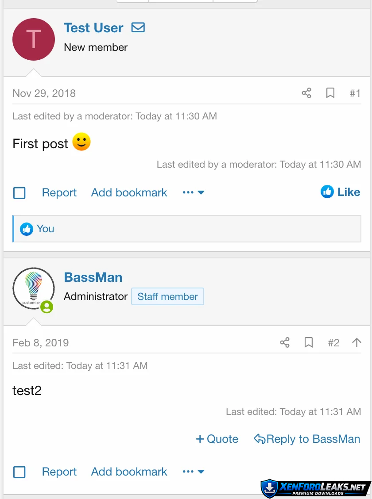Bookmark post #1 using the bookmark icon
The height and width of the screenshot is (499, 372).
330,93
